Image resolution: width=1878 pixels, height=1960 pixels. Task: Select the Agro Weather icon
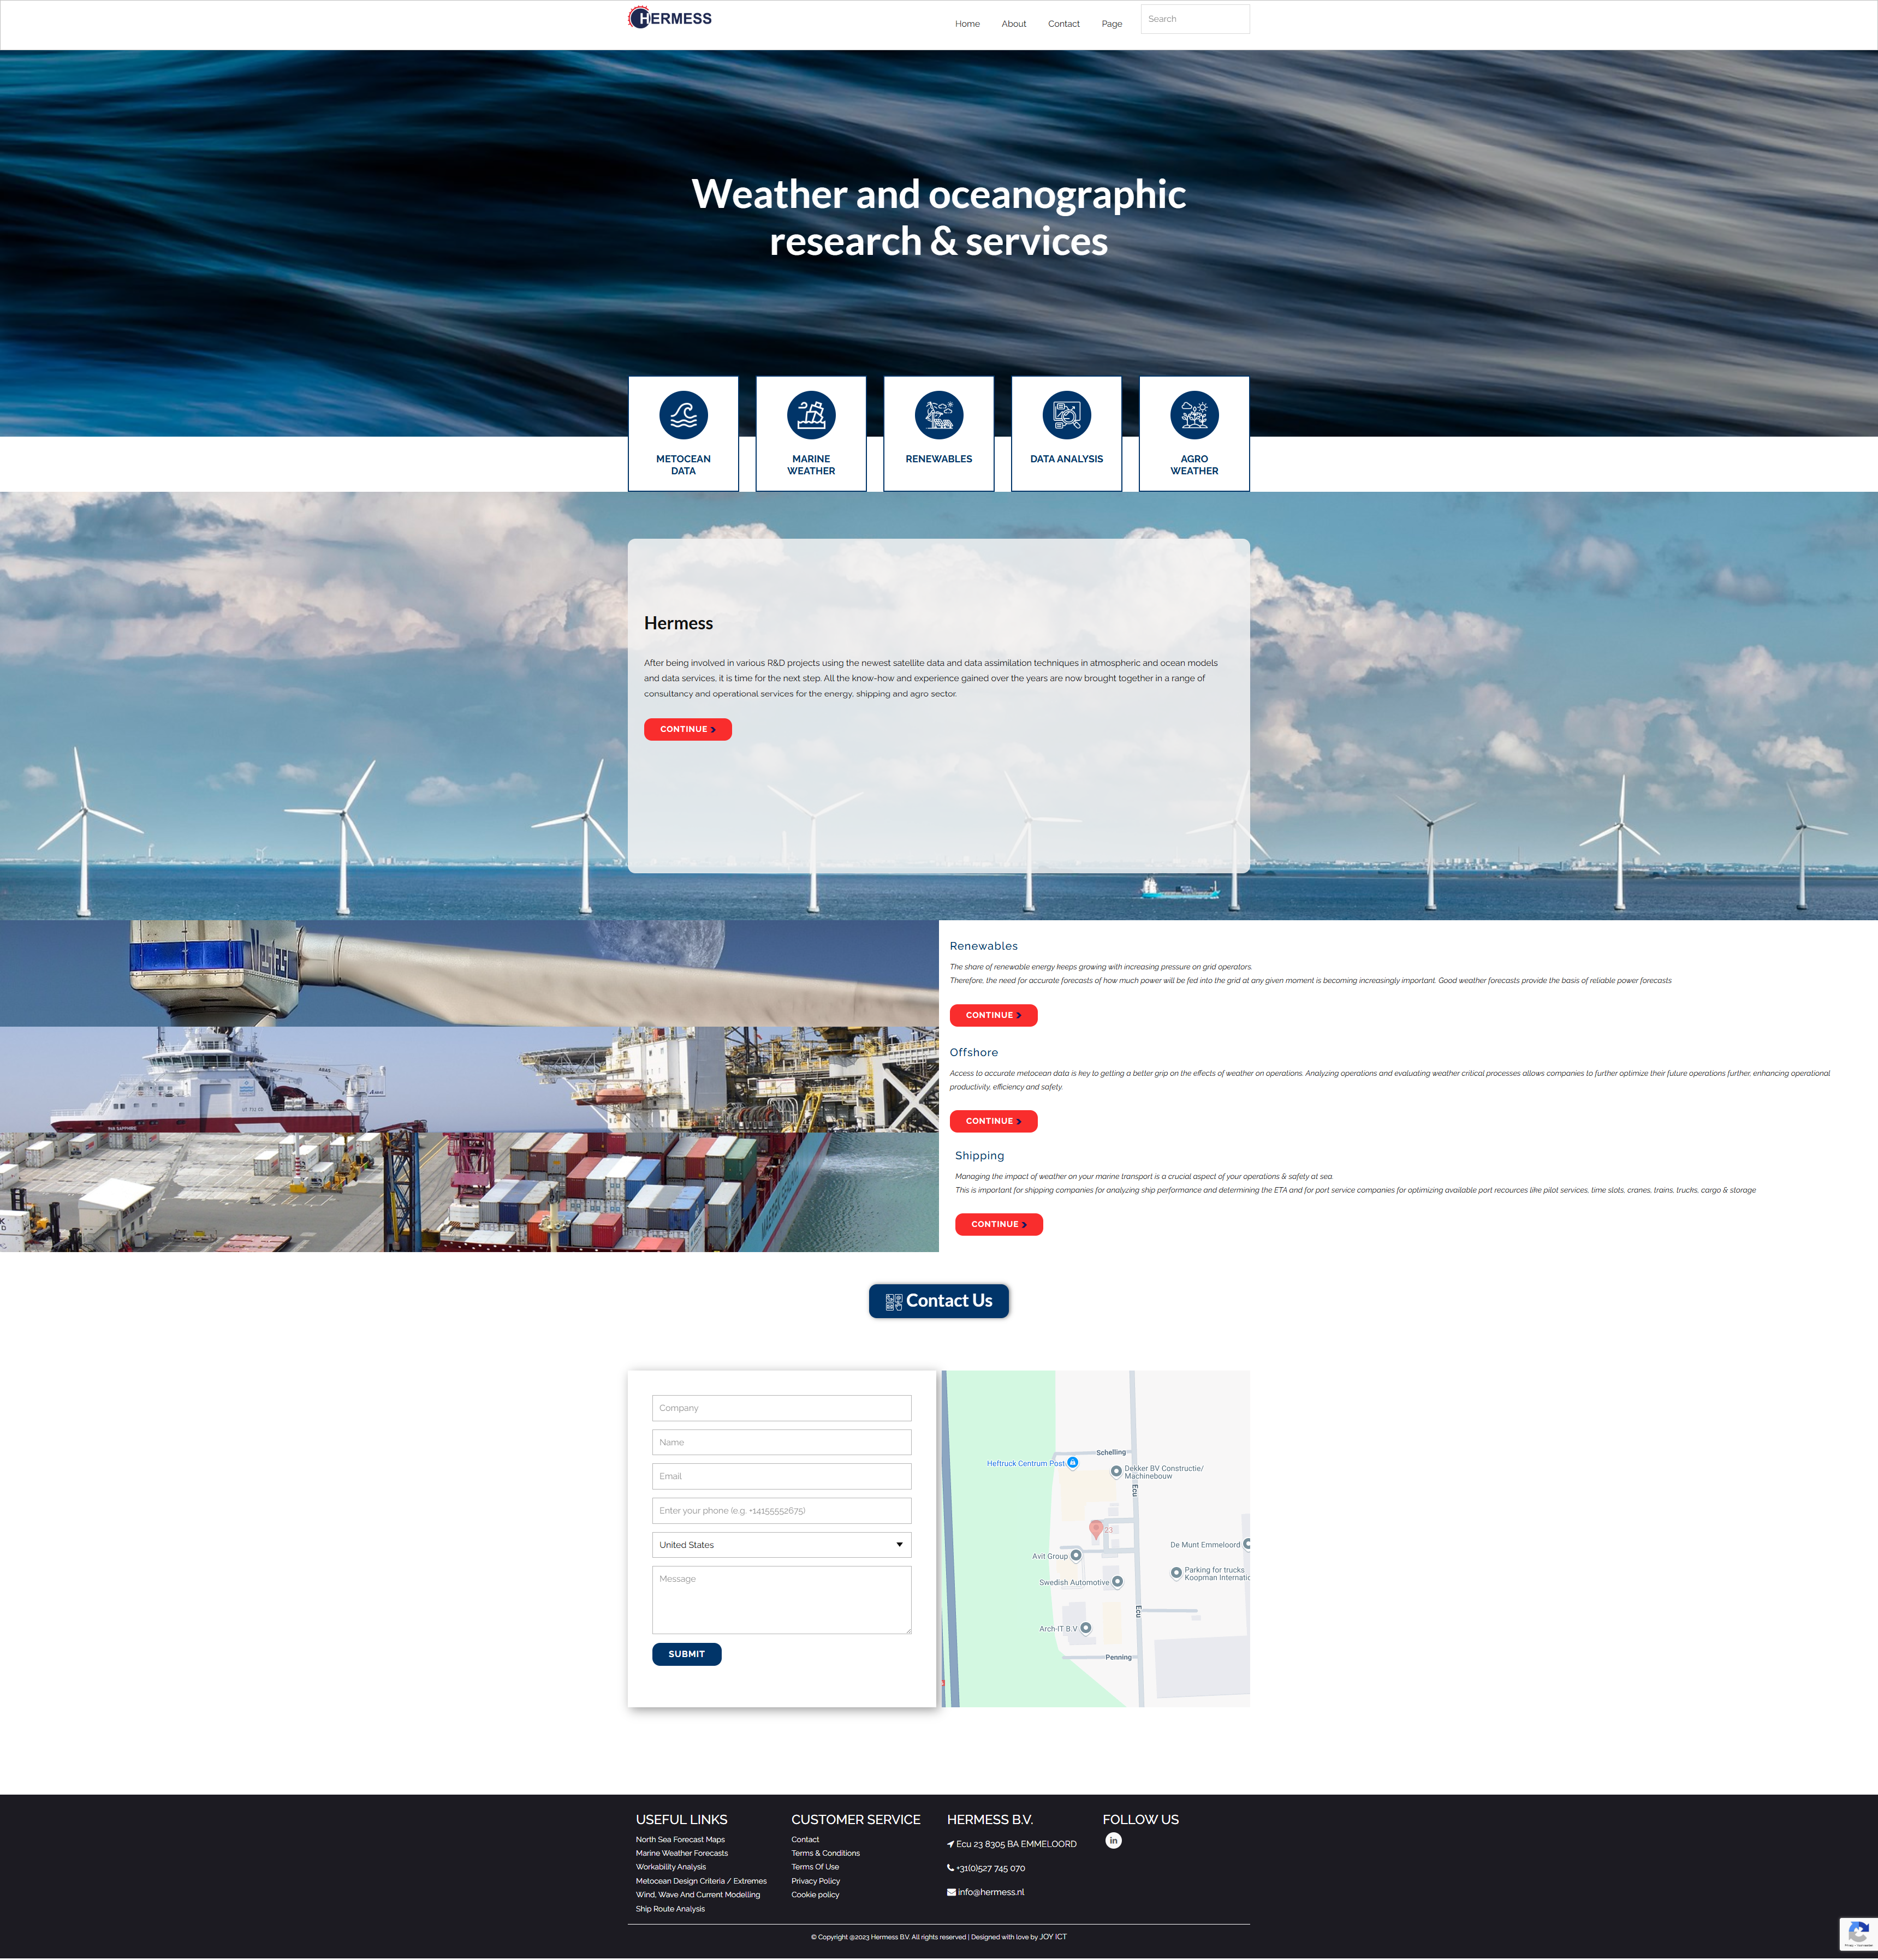1194,415
